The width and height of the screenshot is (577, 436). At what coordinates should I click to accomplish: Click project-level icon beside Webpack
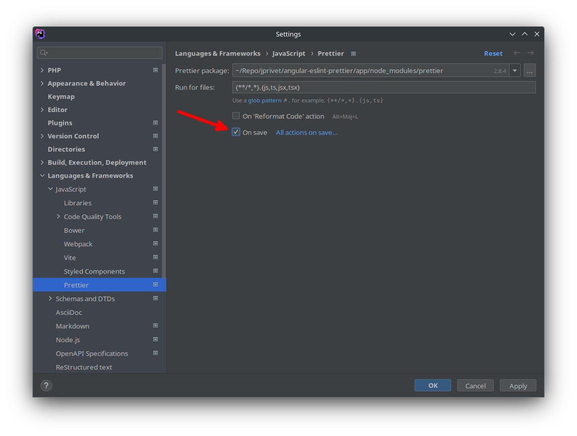156,244
